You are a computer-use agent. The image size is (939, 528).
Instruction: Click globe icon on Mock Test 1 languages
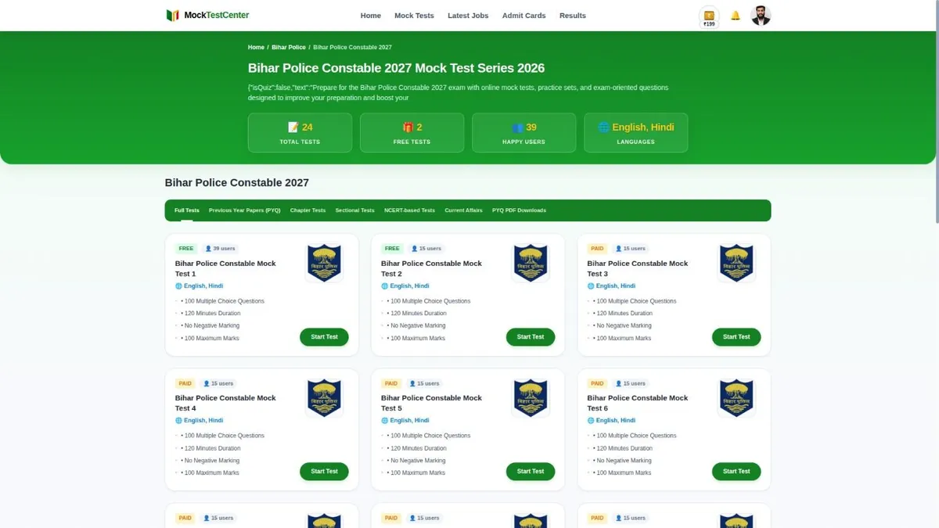point(178,286)
